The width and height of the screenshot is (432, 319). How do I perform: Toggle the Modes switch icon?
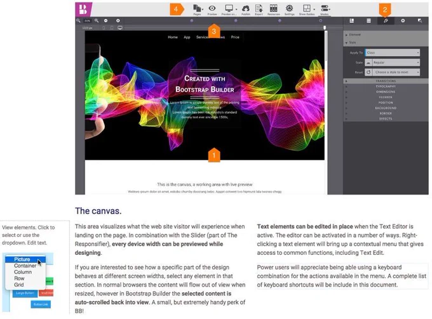(325, 8)
